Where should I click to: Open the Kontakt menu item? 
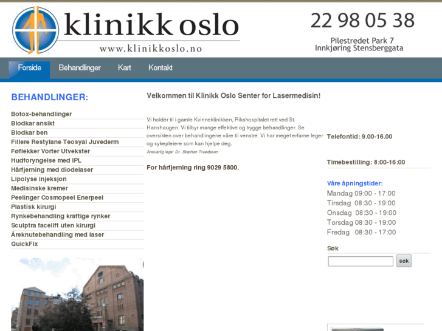161,68
